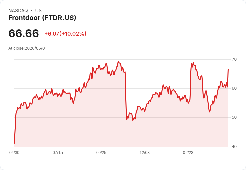The width and height of the screenshot is (246, 170).
Task: Click the +6.07(+10.02%) price change
Action: coord(66,34)
